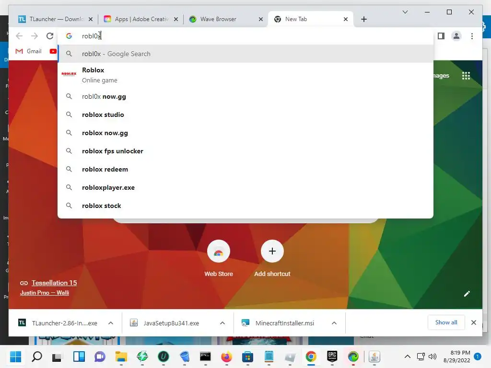Open a new tab with plus button
The width and height of the screenshot is (491, 368).
coord(364,19)
